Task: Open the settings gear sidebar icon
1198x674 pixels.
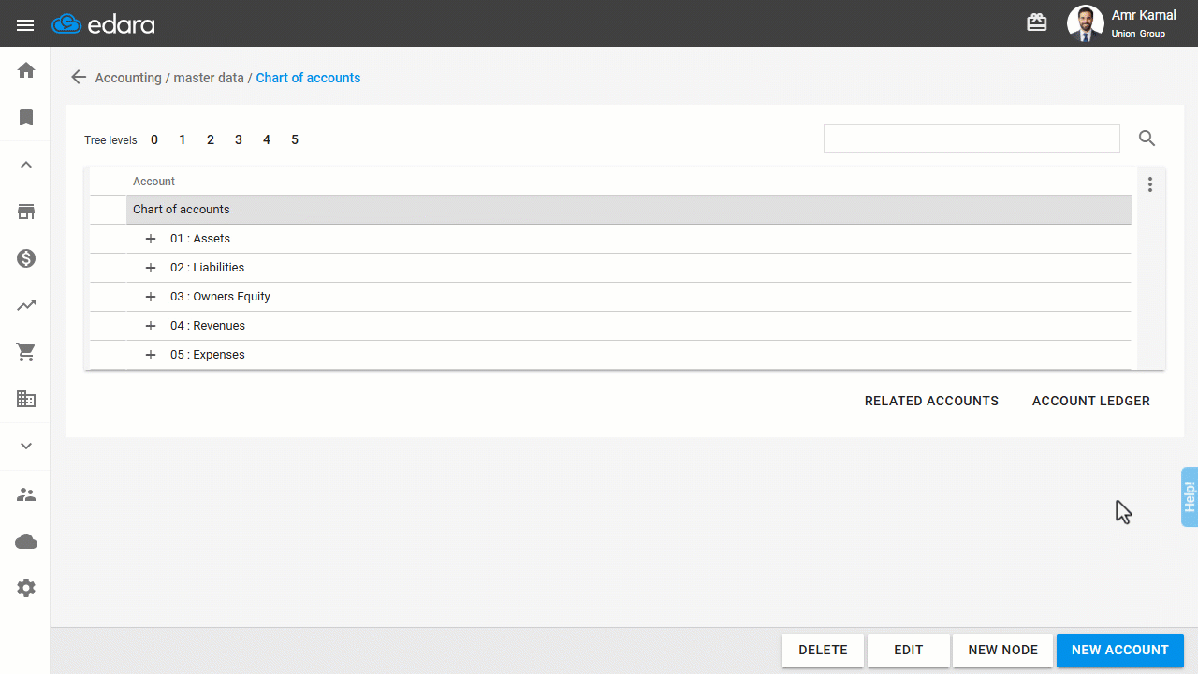Action: coord(26,588)
